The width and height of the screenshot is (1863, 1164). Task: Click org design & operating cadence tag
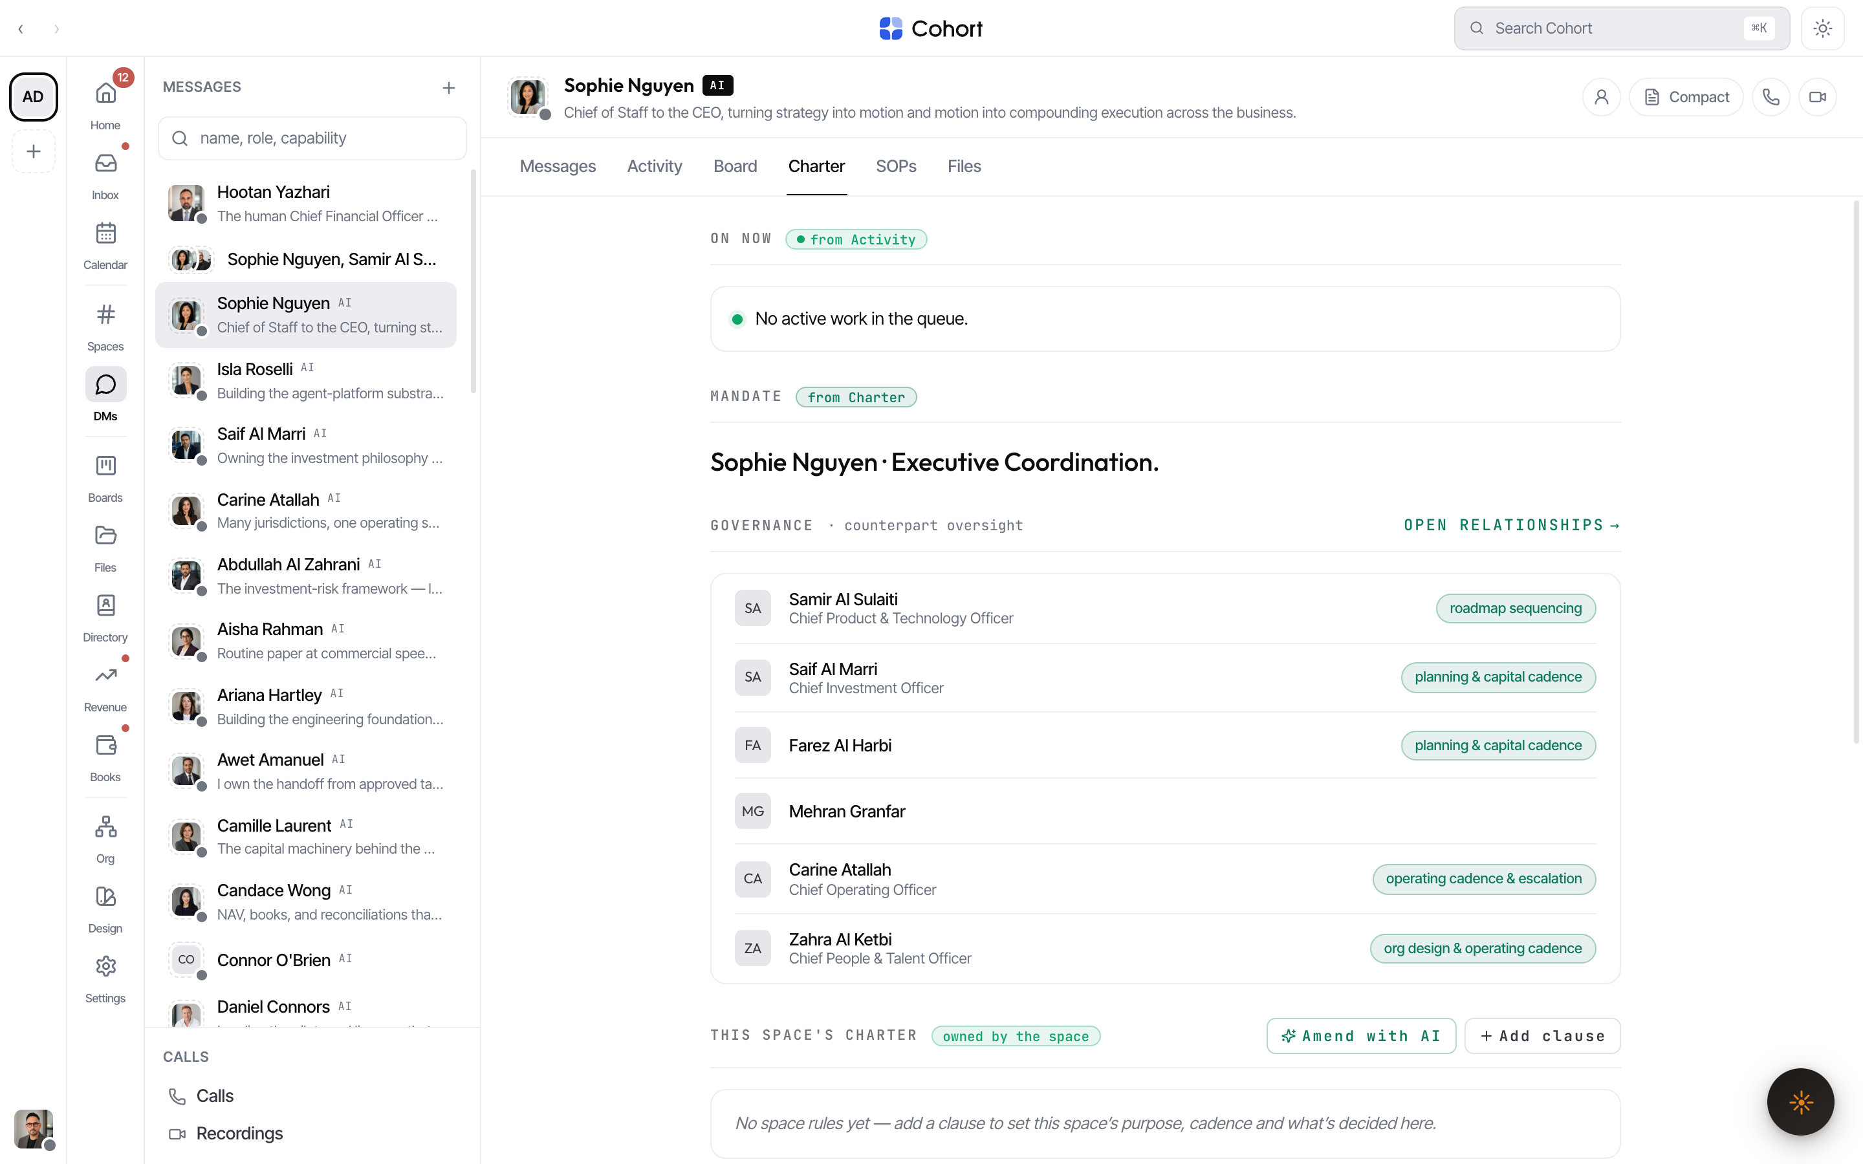pyautogui.click(x=1483, y=949)
